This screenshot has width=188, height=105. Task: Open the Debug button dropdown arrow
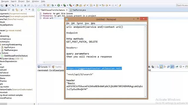[x=56, y=5]
